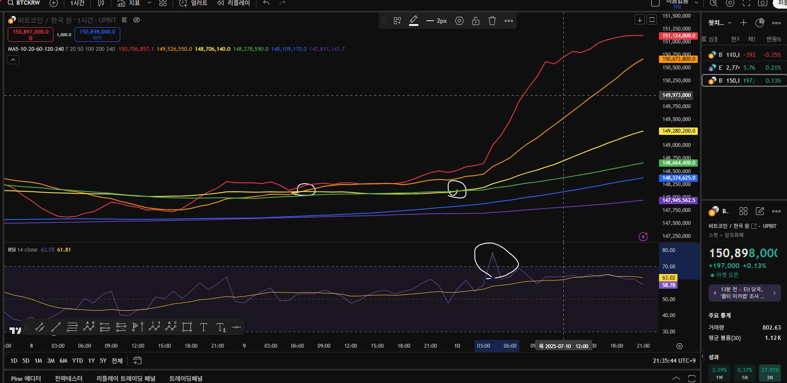
Task: Set the chart range to 1D
Action: tap(14, 361)
